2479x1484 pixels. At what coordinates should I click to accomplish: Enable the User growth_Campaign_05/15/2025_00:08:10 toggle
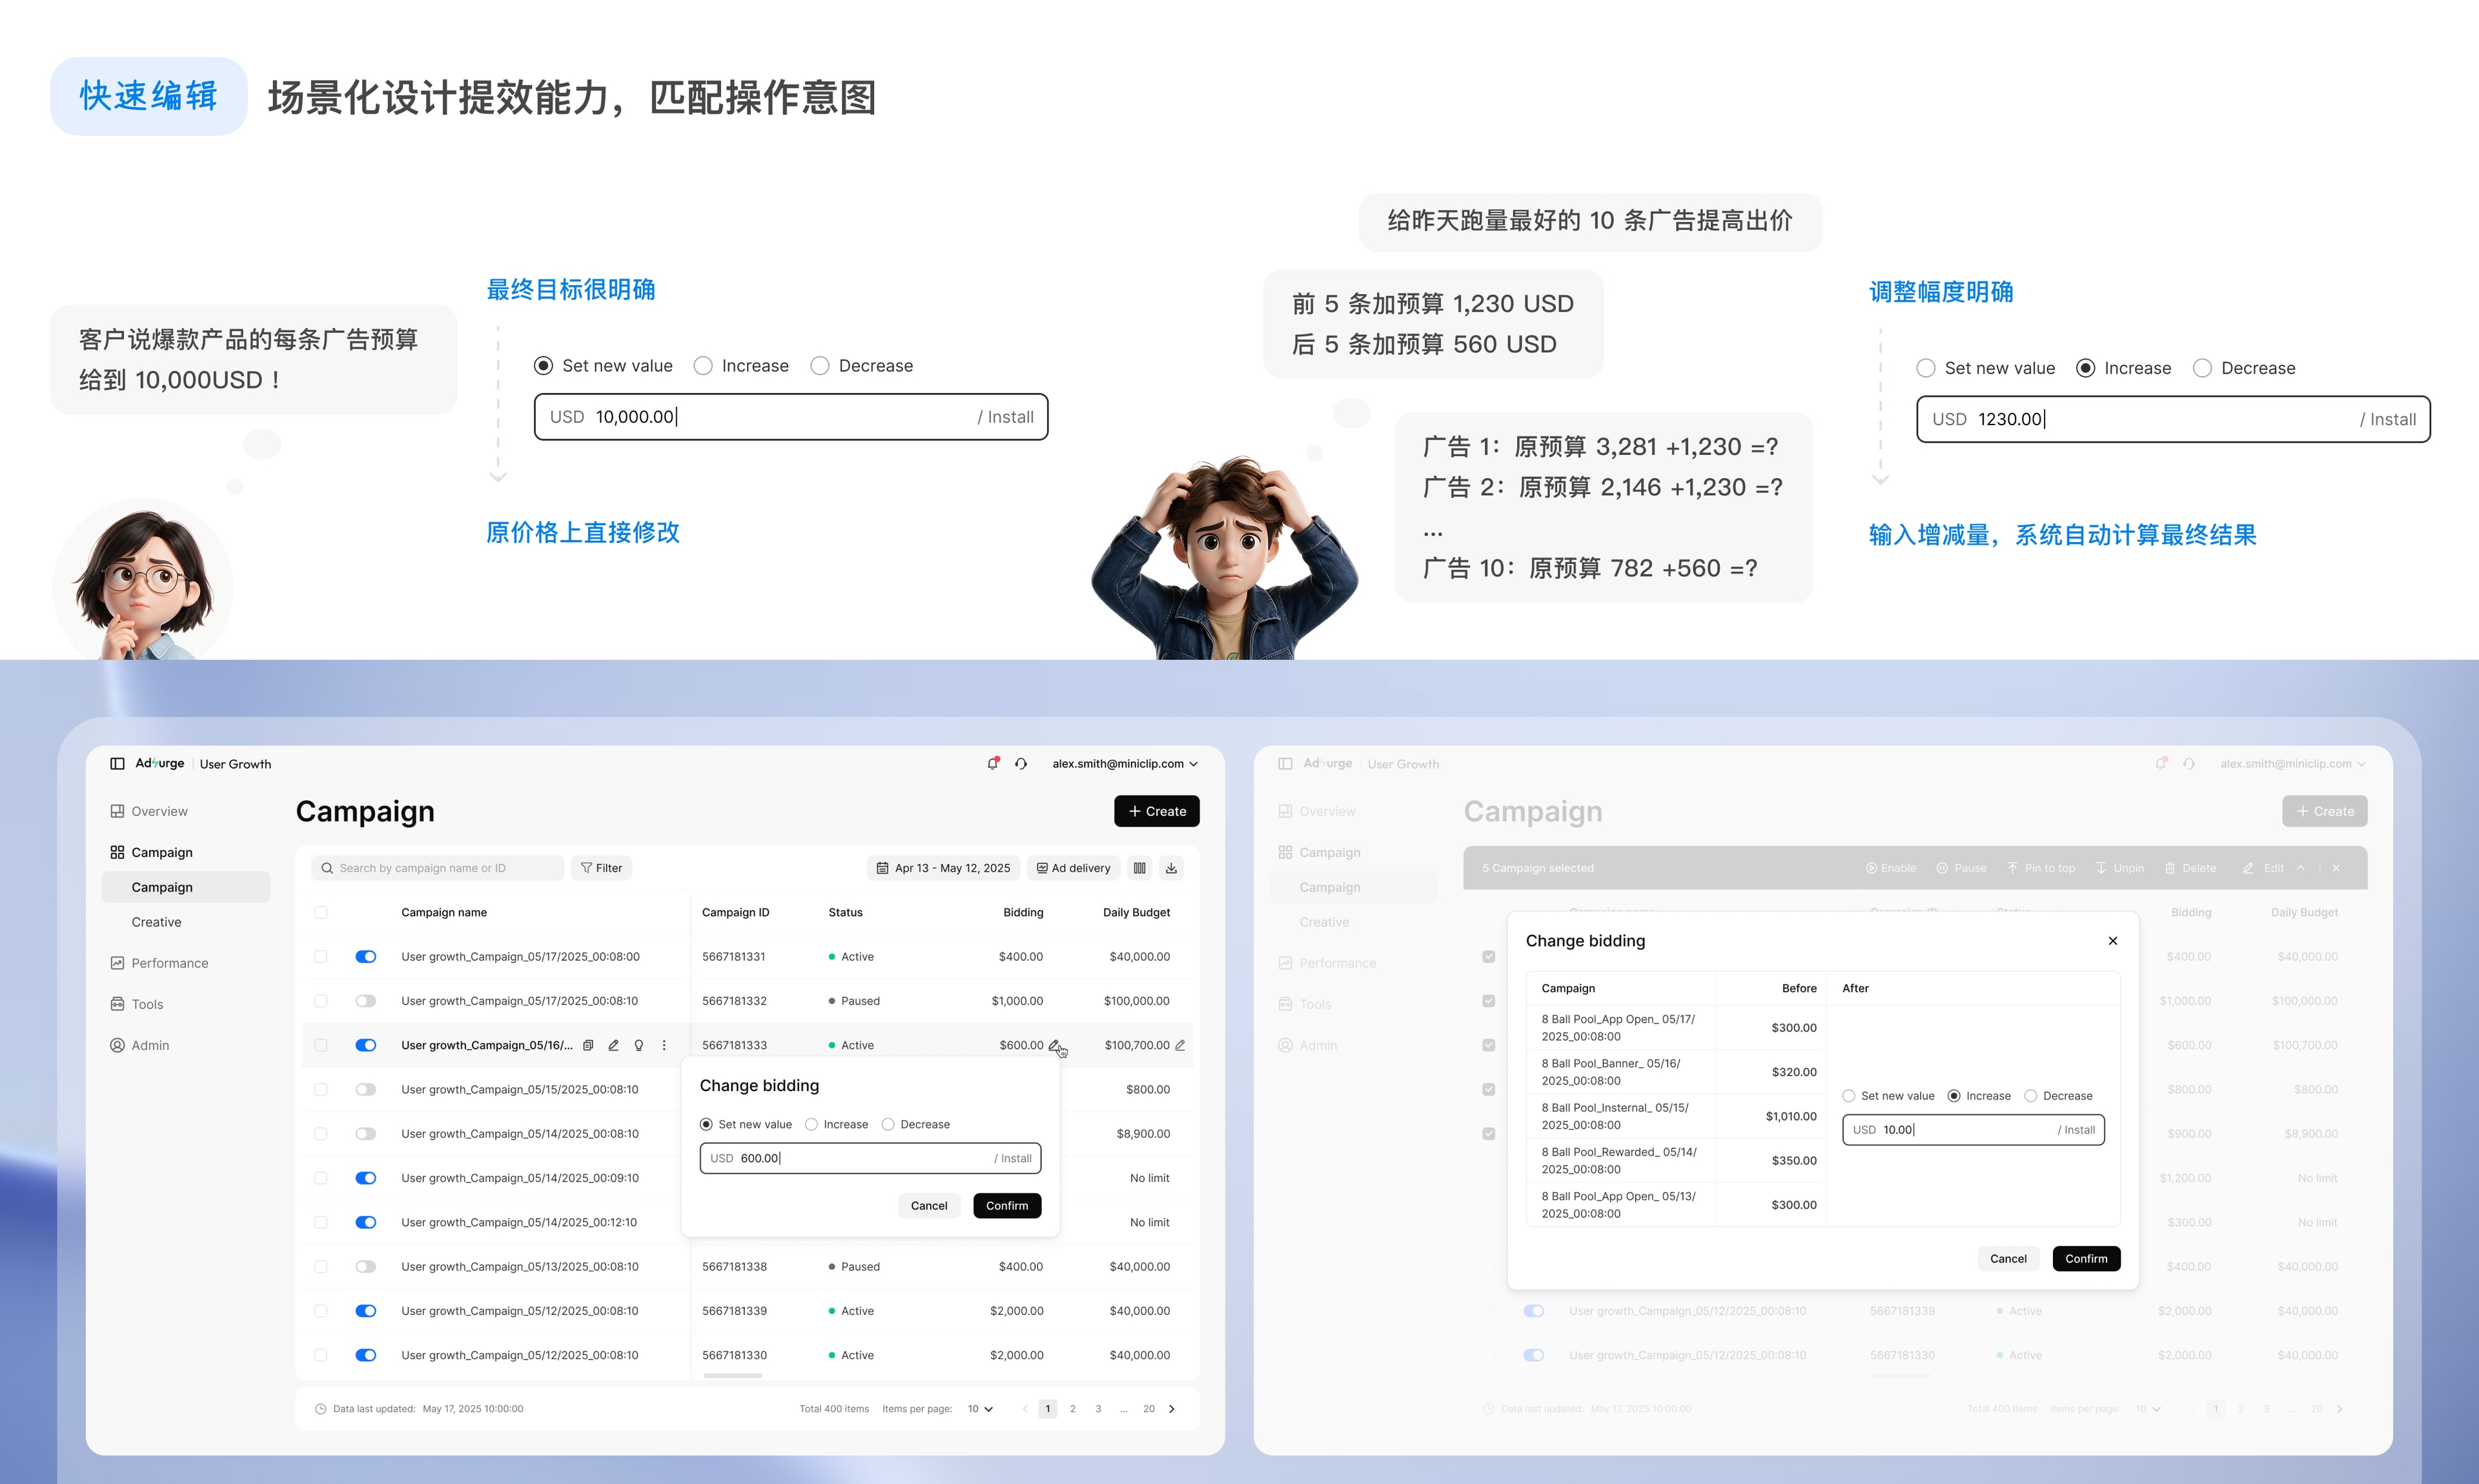(366, 1090)
